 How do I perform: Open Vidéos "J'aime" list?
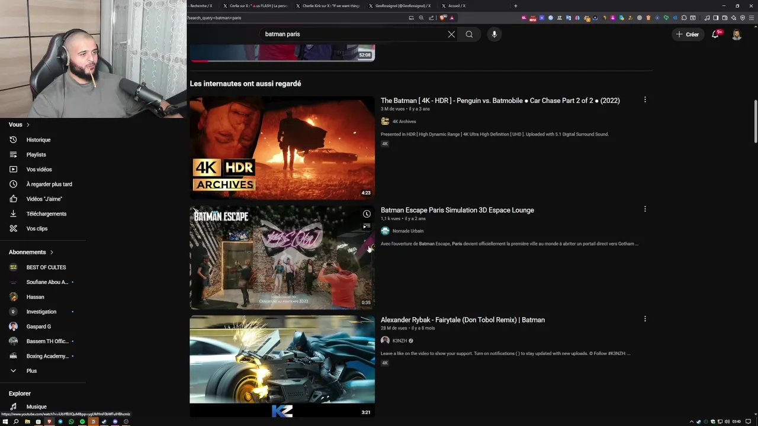click(44, 199)
